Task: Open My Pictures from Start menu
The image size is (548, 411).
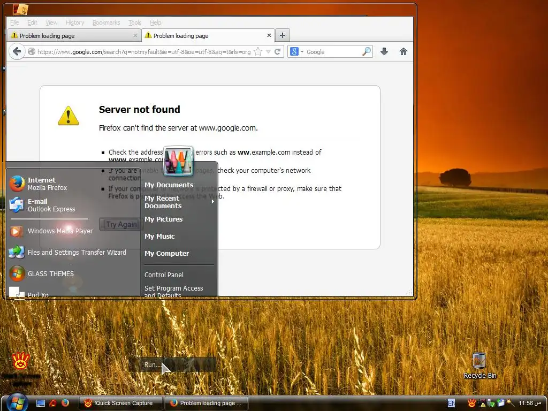Action: [x=164, y=219]
